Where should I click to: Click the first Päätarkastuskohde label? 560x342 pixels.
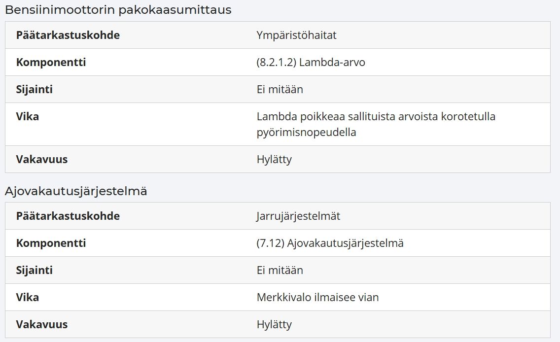(x=68, y=35)
